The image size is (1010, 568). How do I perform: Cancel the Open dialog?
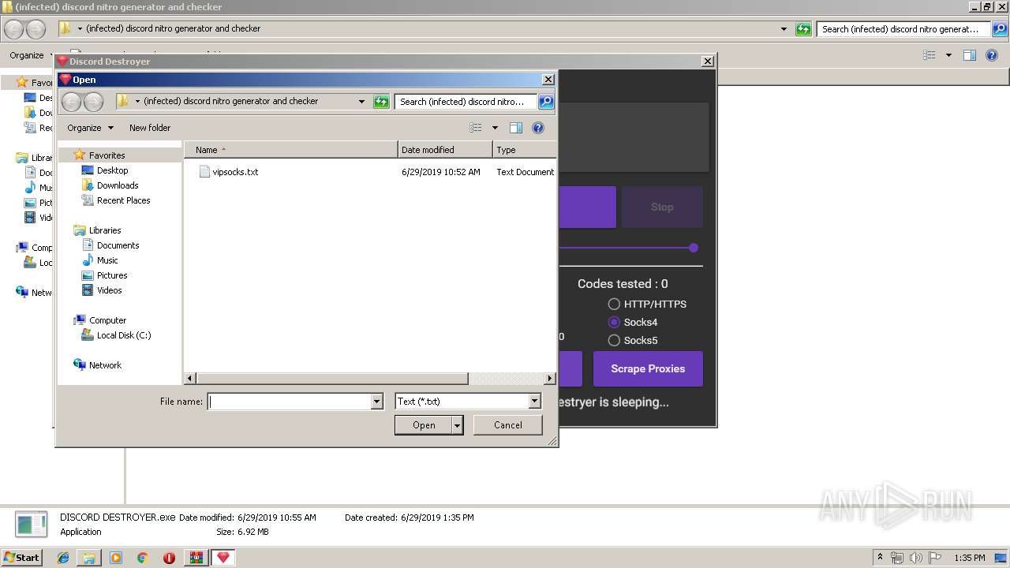(x=508, y=425)
